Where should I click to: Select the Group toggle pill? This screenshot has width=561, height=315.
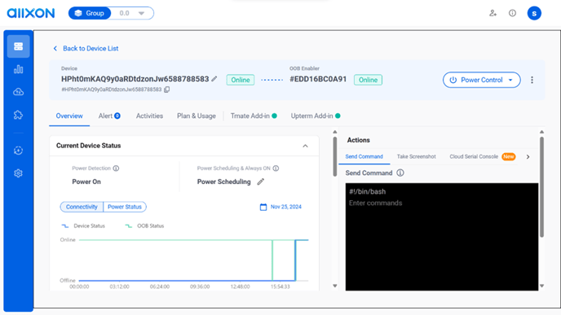click(x=90, y=13)
